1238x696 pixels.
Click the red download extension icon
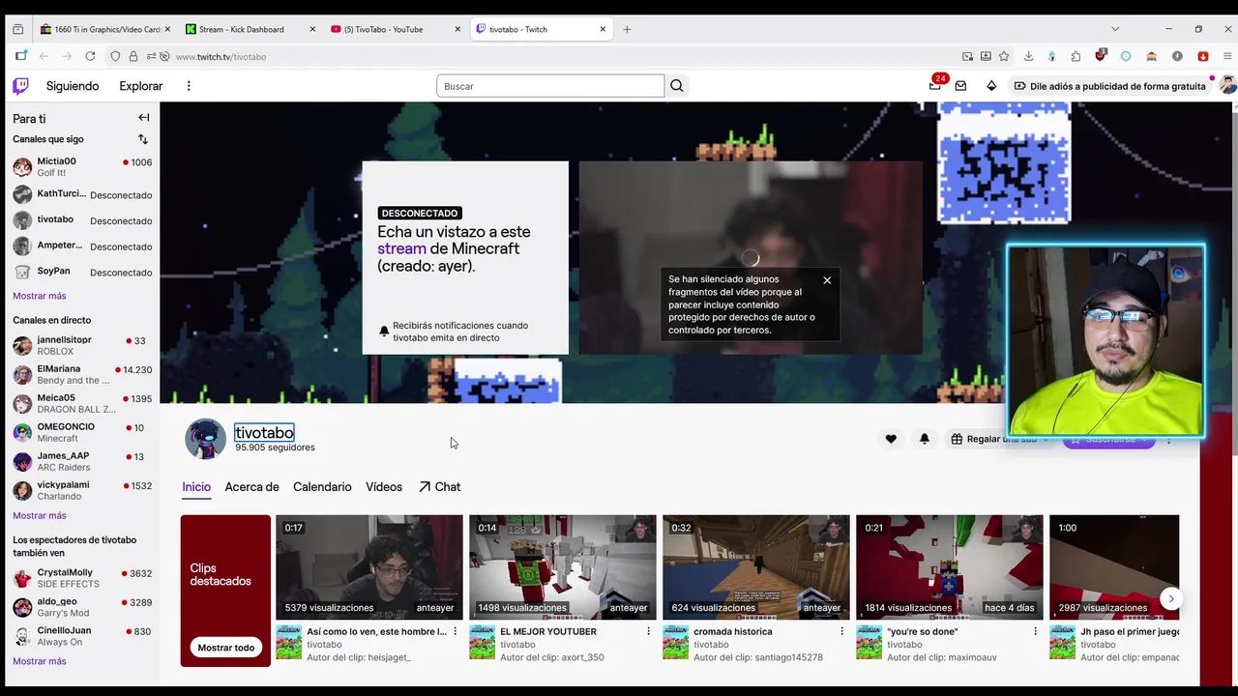(x=1203, y=56)
